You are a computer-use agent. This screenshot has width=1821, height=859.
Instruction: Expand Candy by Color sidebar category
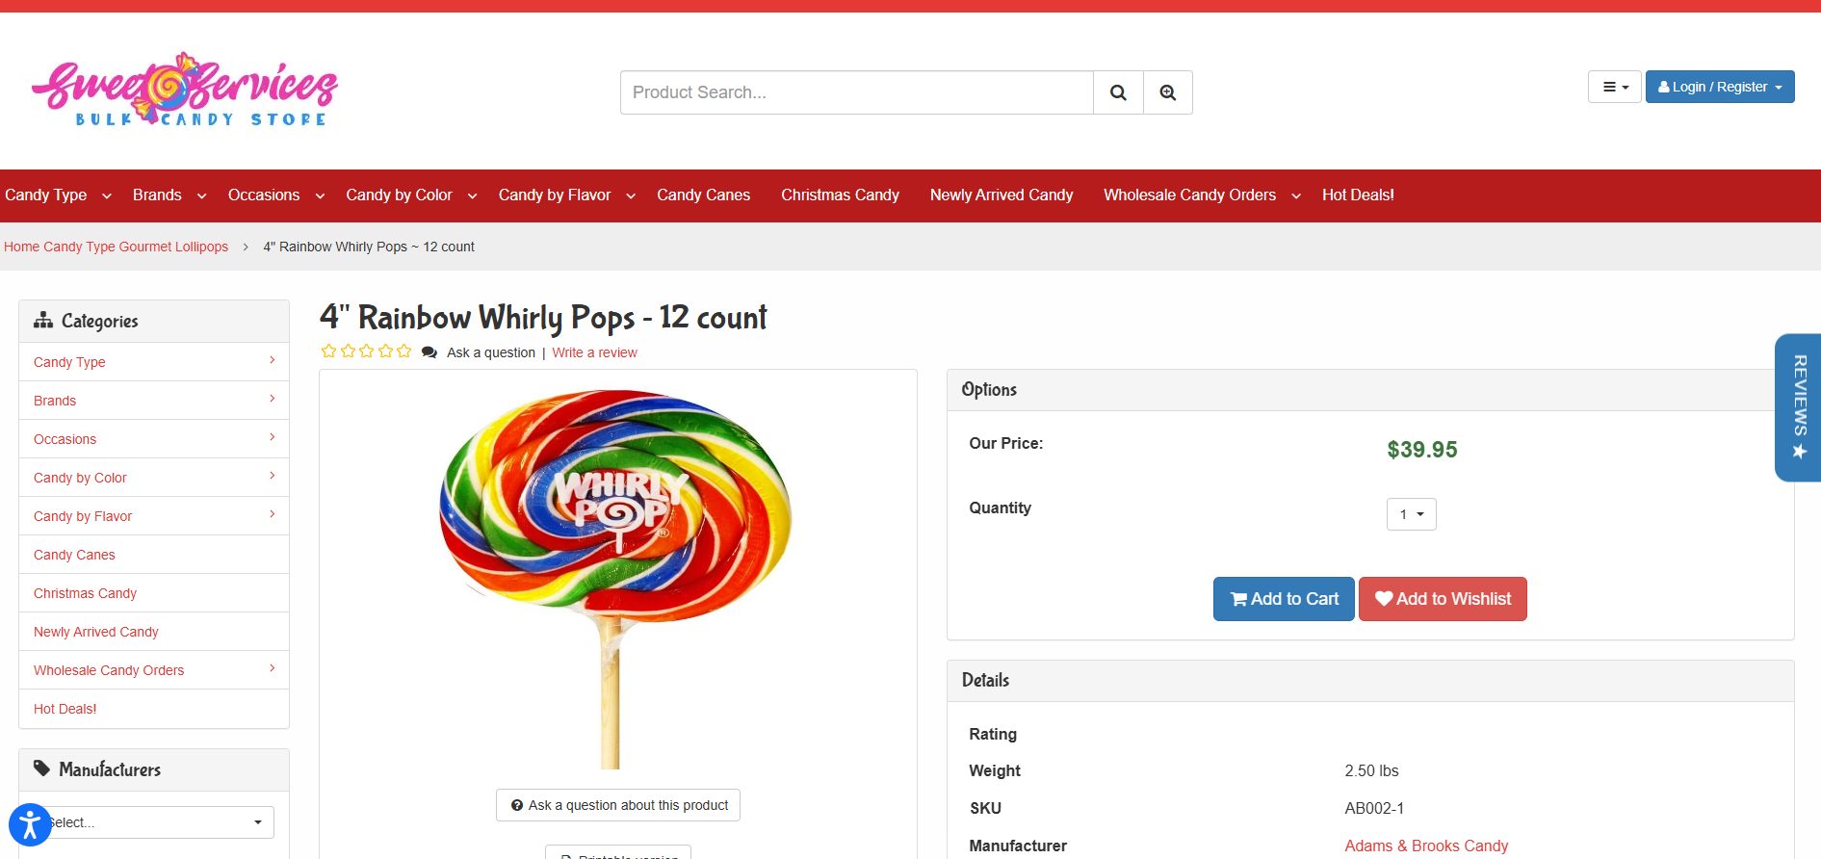pos(272,476)
